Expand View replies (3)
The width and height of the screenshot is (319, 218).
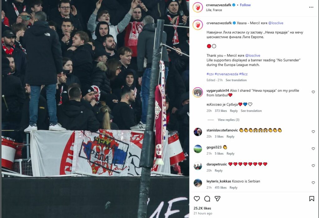(228, 120)
